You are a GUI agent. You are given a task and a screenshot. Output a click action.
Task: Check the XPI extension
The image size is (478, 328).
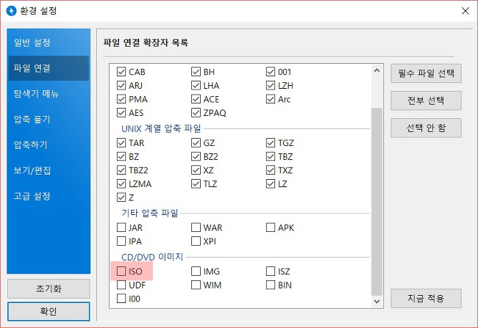tap(196, 241)
